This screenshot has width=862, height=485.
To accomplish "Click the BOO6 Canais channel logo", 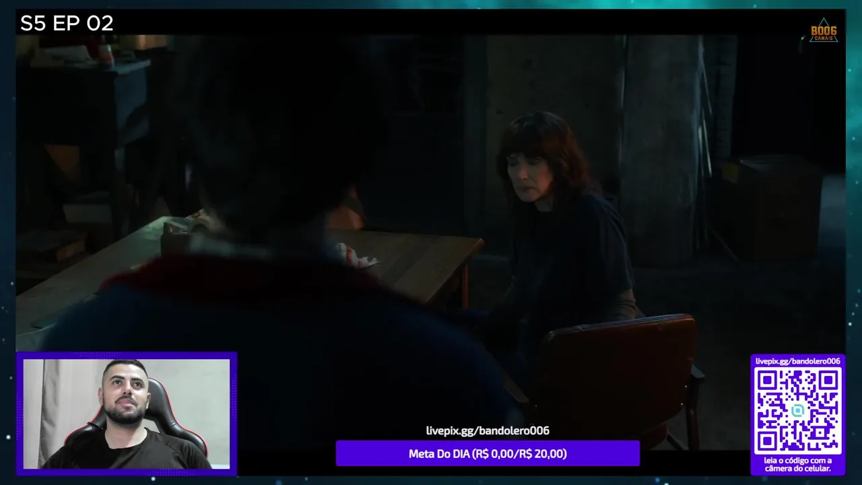I will [824, 30].
